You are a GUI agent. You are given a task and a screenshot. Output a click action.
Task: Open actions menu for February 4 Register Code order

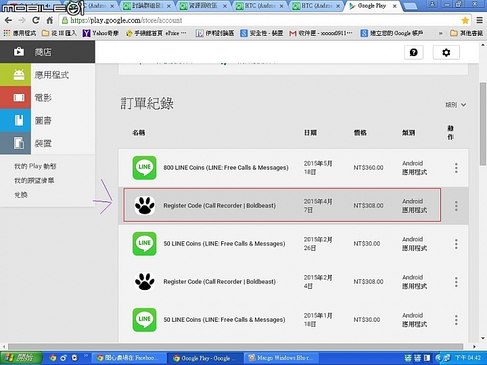[456, 282]
